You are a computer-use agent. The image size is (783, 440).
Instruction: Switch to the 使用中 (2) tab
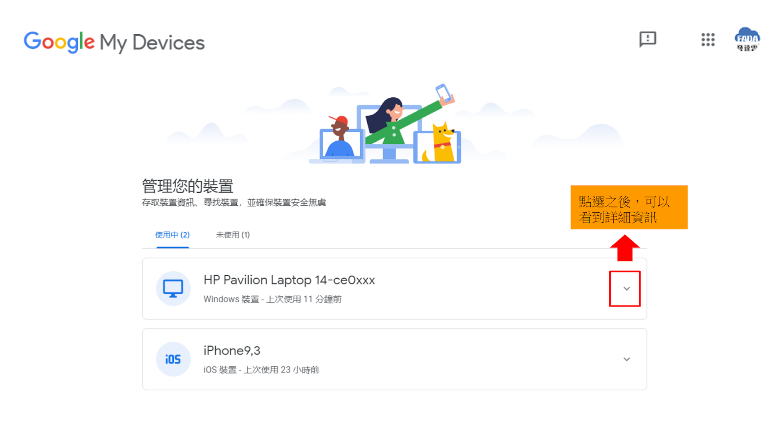click(x=172, y=235)
